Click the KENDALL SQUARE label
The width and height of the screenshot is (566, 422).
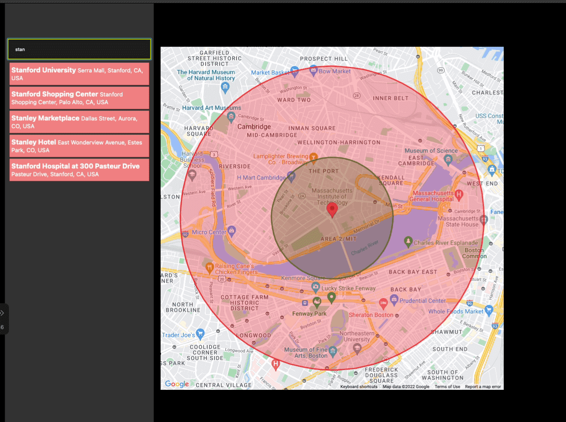click(x=391, y=180)
